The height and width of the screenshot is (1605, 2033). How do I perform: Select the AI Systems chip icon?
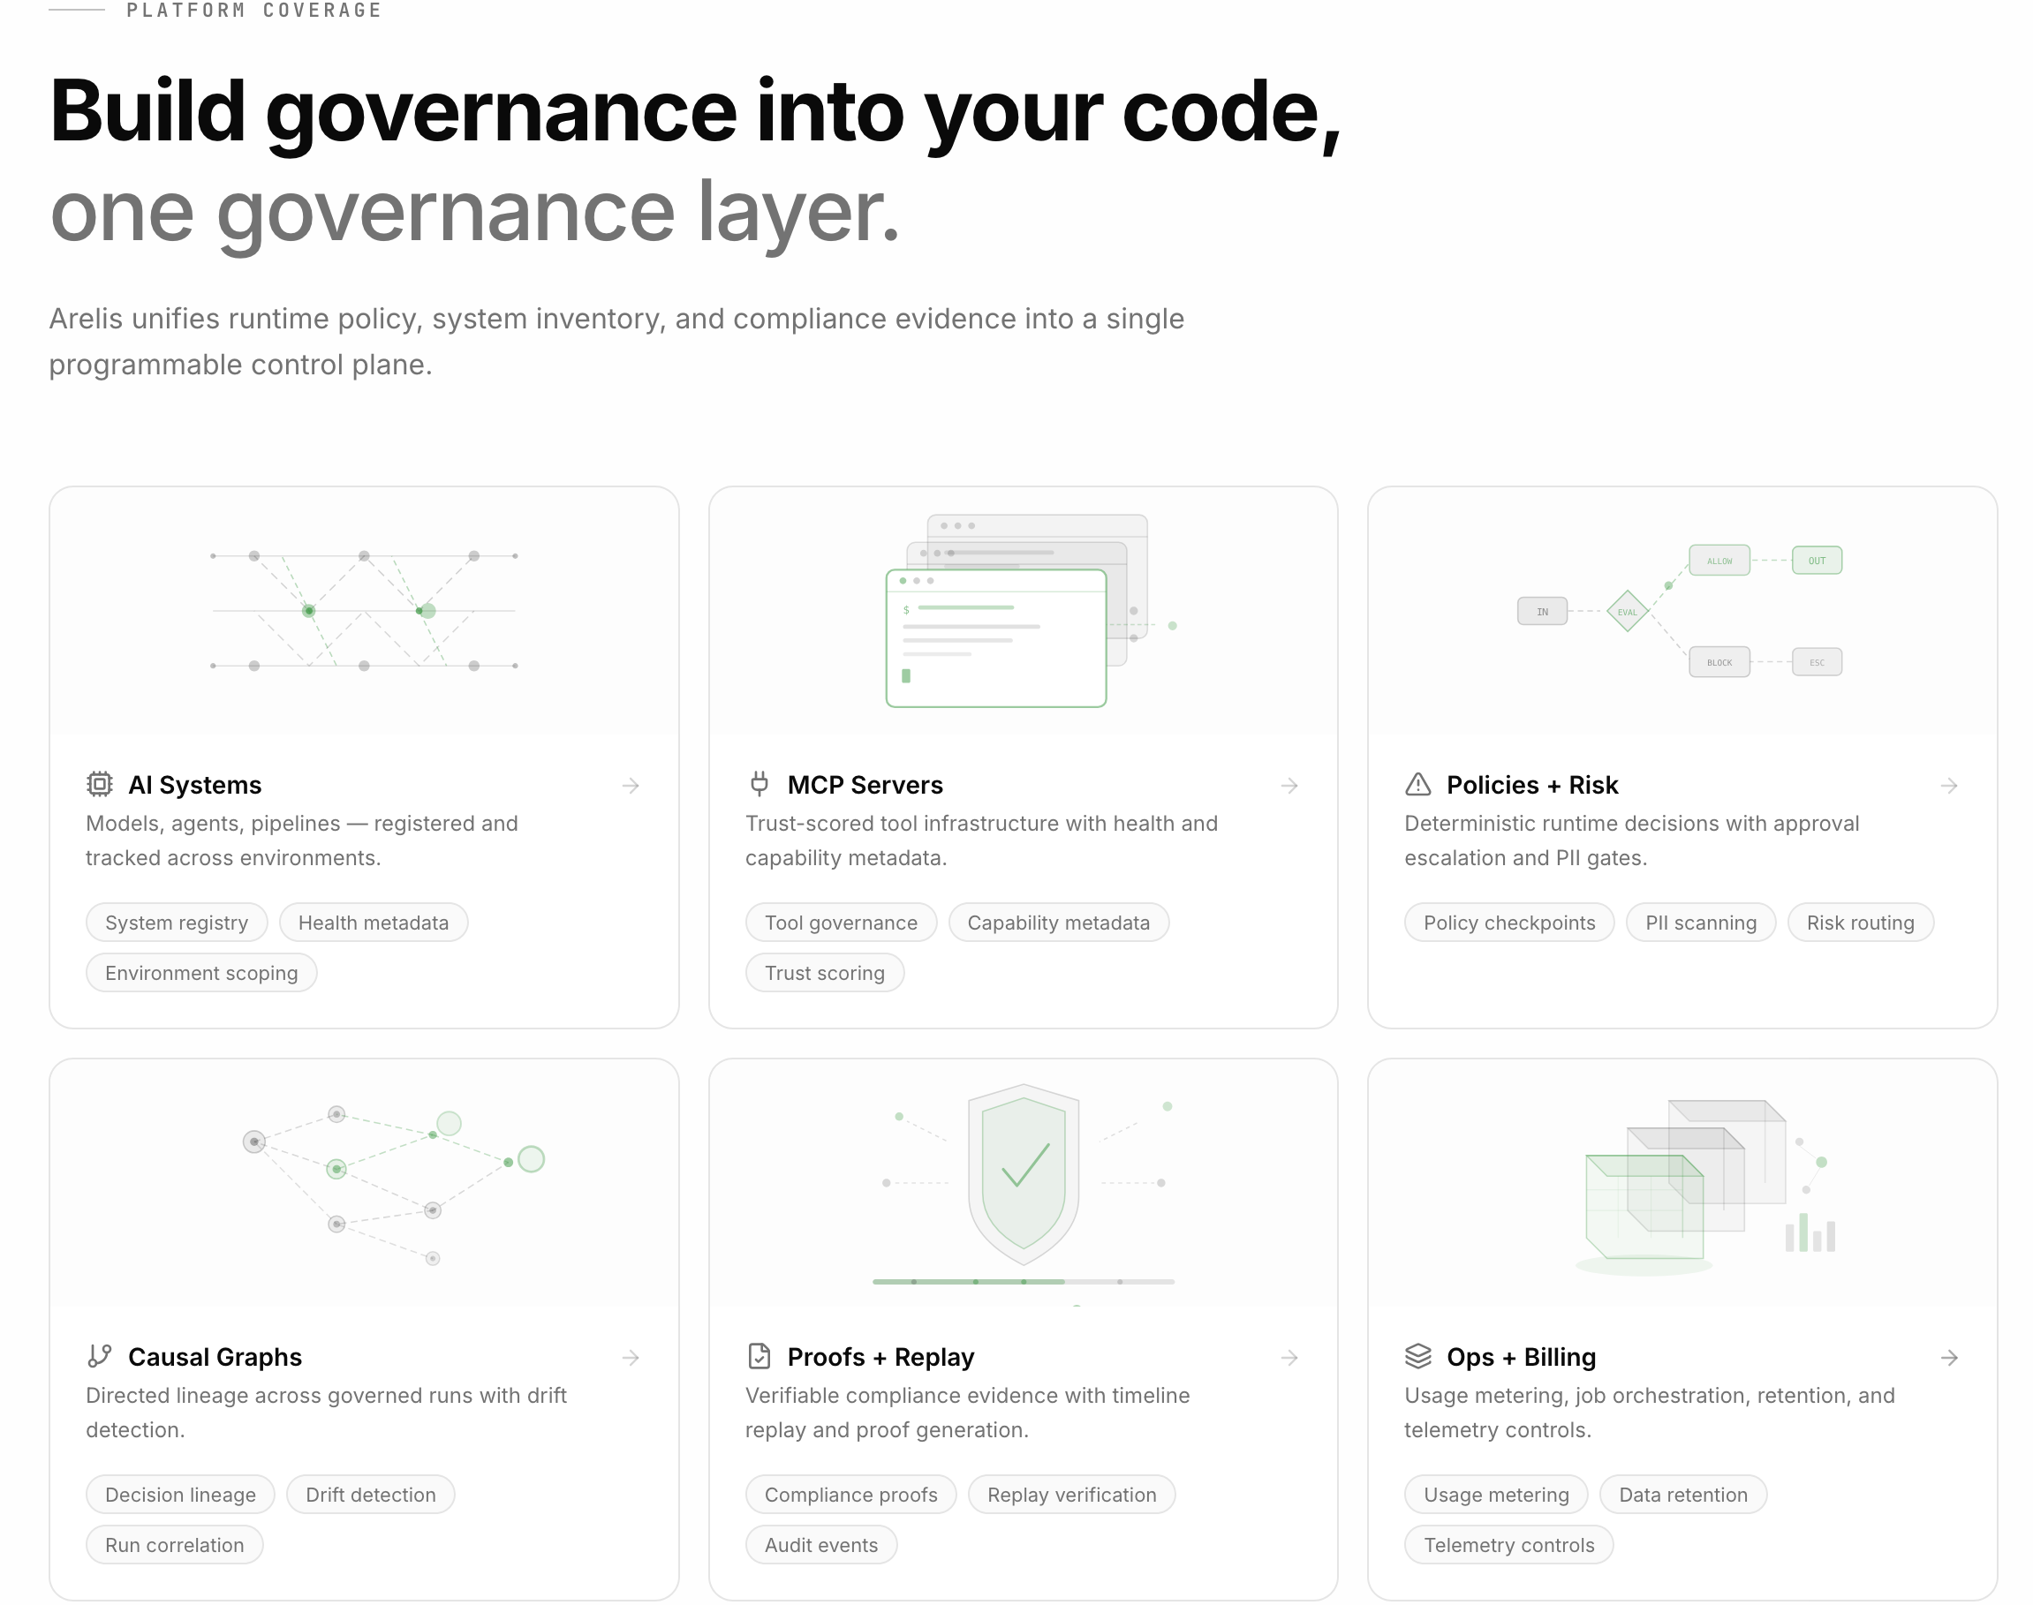[100, 786]
